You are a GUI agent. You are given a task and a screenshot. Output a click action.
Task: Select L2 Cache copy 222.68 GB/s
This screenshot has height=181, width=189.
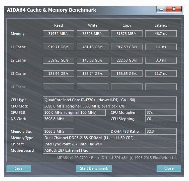pos(127,60)
